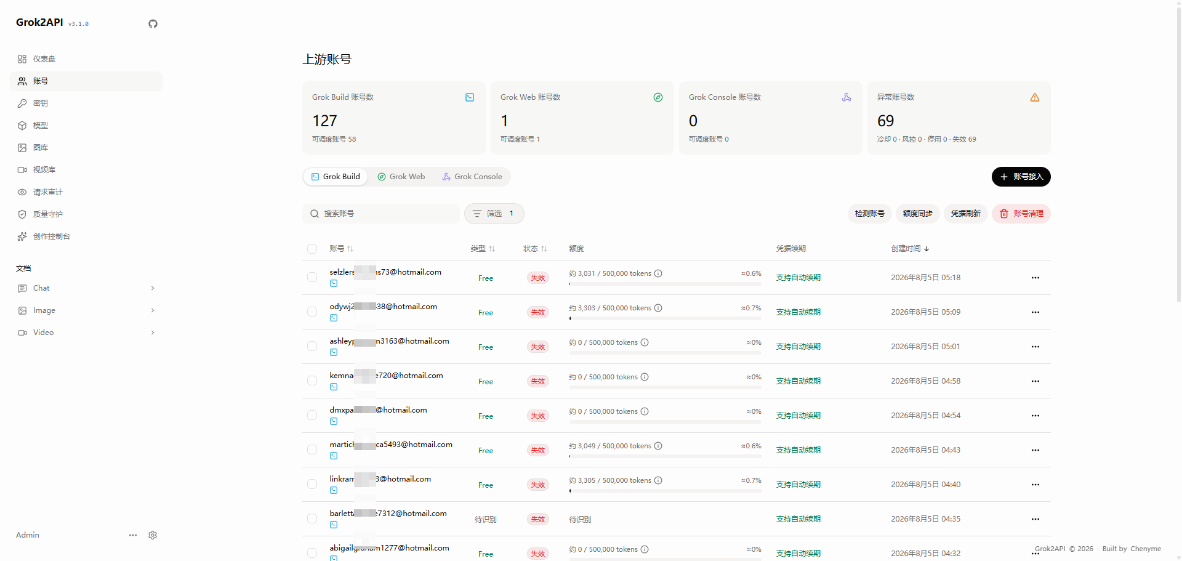Click the 异常账号数 warning triangle icon
Screen dimensions: 1182x561
(1035, 97)
